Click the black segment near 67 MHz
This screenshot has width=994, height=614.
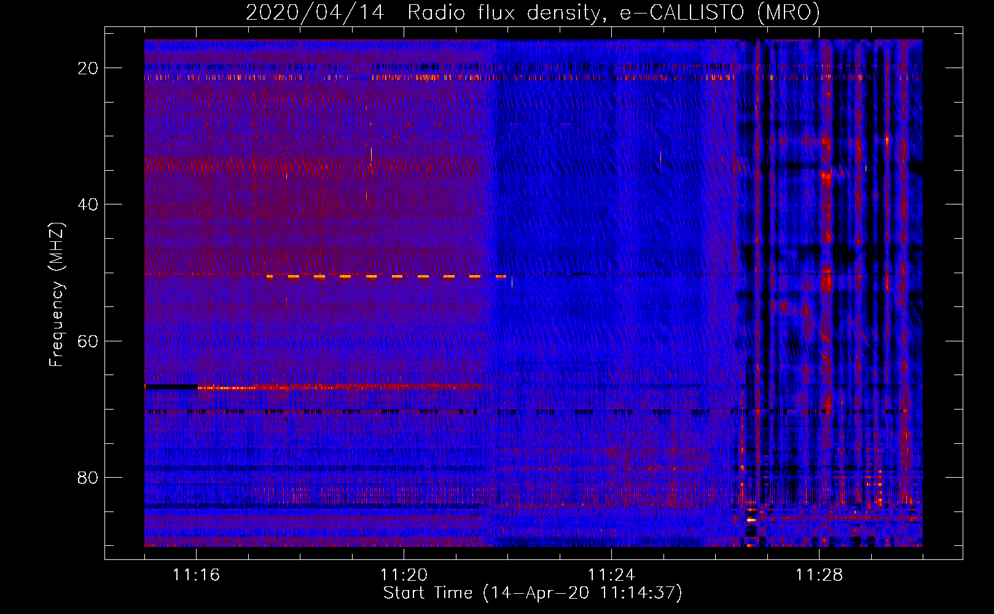[x=171, y=387]
